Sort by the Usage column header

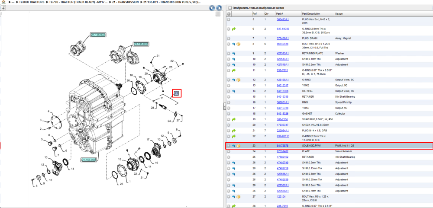pos(383,13)
